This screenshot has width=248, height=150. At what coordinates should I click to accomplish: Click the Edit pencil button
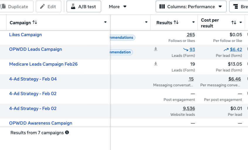(48, 6)
